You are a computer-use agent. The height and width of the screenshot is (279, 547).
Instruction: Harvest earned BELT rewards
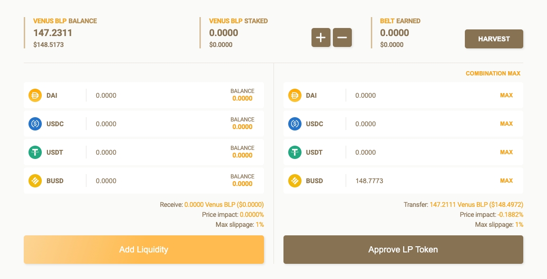(494, 39)
